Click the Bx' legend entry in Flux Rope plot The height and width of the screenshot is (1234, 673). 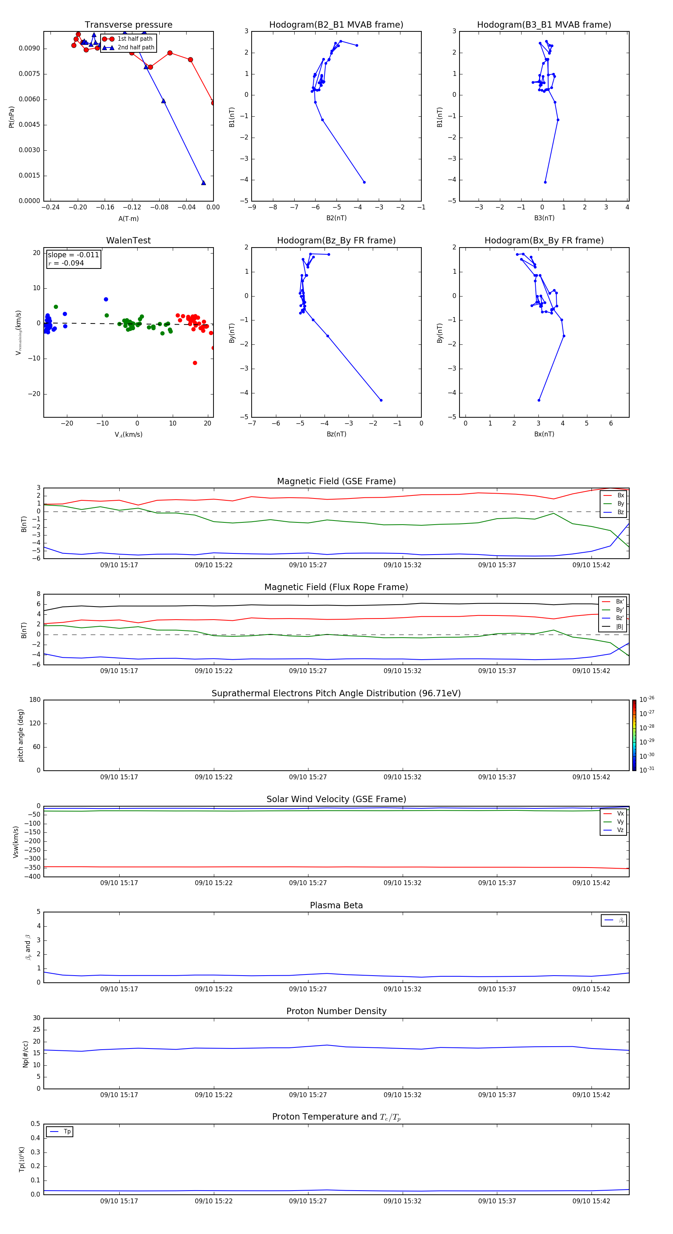pyautogui.click(x=613, y=602)
